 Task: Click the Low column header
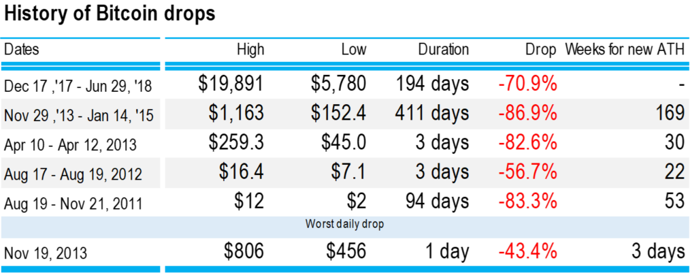coord(355,49)
